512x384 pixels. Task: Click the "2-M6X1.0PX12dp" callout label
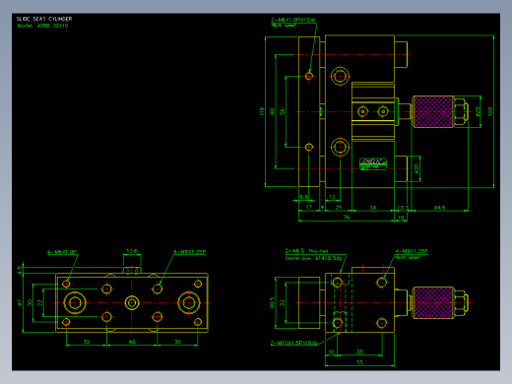pos(293,20)
